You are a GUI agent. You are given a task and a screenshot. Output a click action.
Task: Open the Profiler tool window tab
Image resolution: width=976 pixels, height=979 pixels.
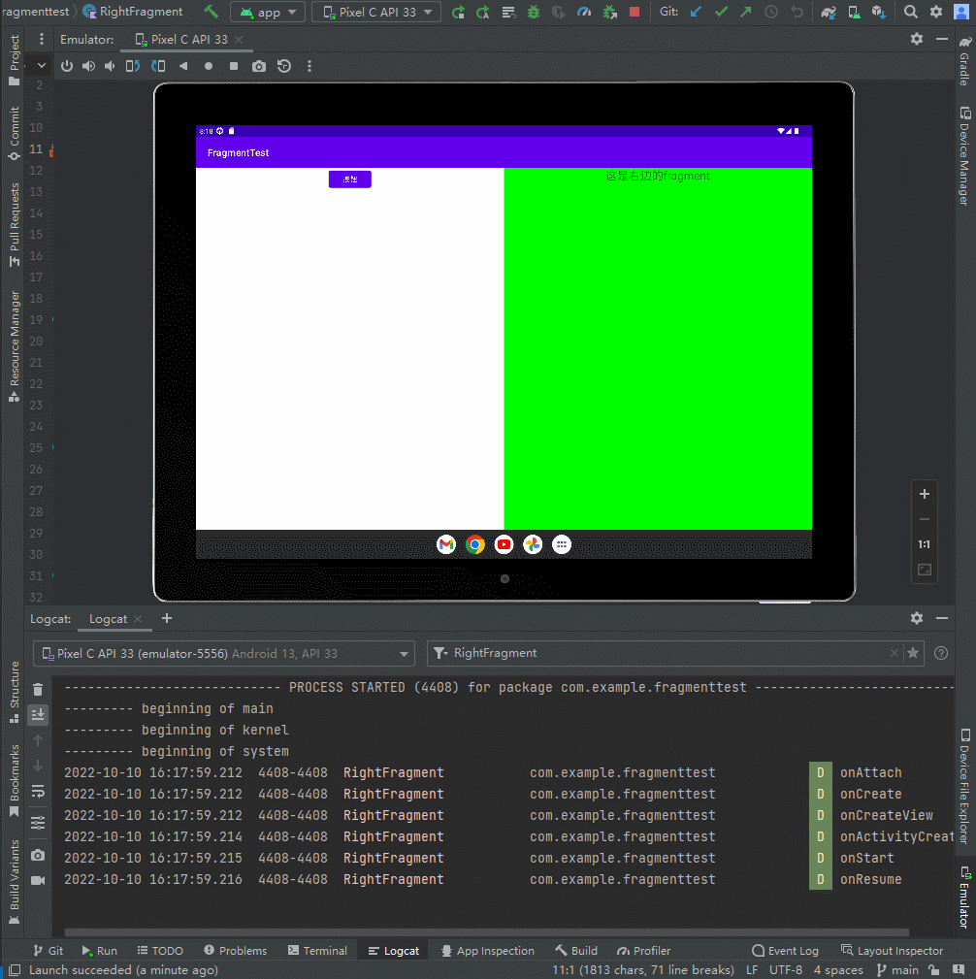[x=643, y=951]
